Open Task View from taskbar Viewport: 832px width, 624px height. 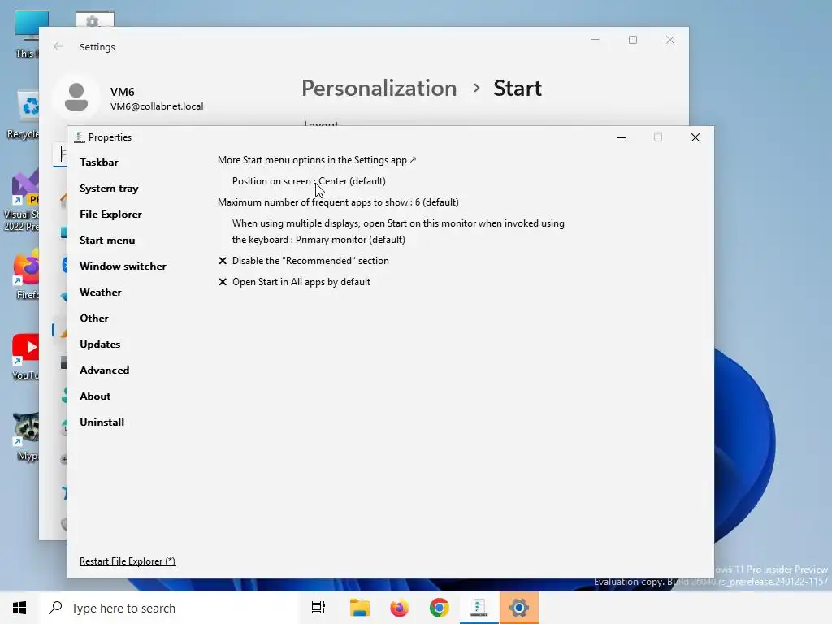[318, 608]
